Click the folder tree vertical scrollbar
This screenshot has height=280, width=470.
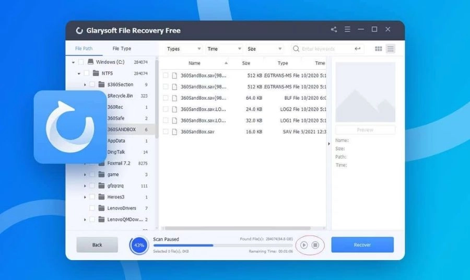[x=157, y=99]
